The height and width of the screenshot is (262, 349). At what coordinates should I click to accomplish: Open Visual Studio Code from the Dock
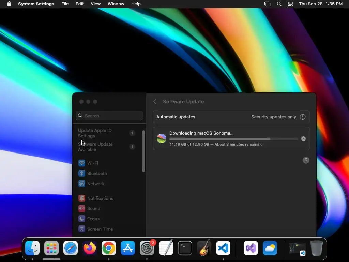(x=223, y=248)
